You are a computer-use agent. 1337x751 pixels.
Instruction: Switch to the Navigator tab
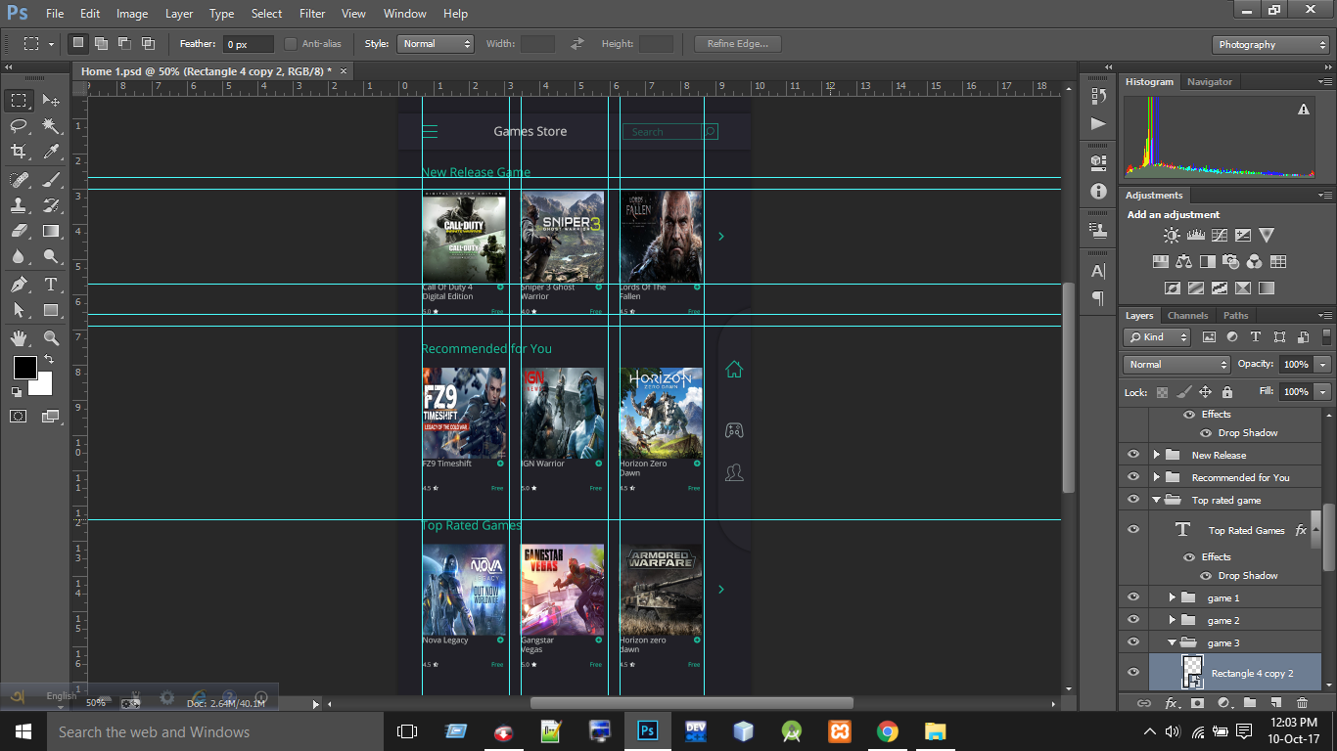click(x=1210, y=82)
